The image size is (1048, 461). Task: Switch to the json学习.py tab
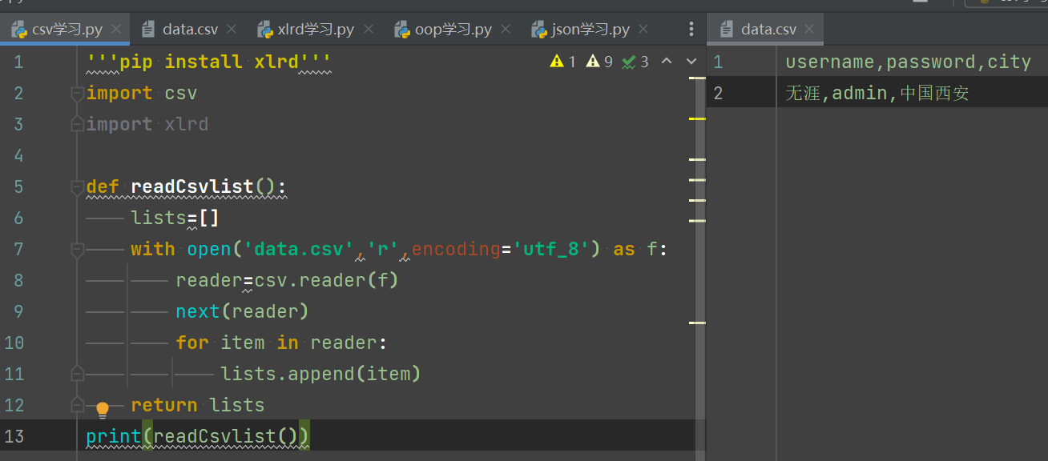pyautogui.click(x=591, y=30)
